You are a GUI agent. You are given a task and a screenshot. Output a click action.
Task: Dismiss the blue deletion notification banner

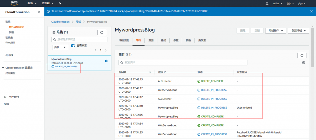coord(311,11)
